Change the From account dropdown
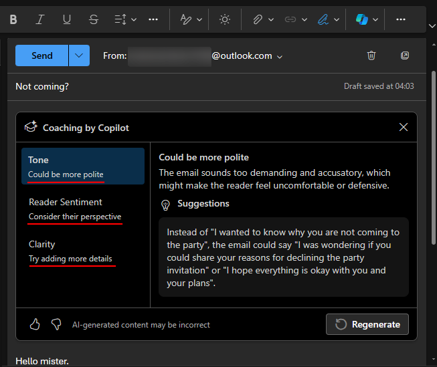This screenshot has height=367, width=437. click(280, 57)
